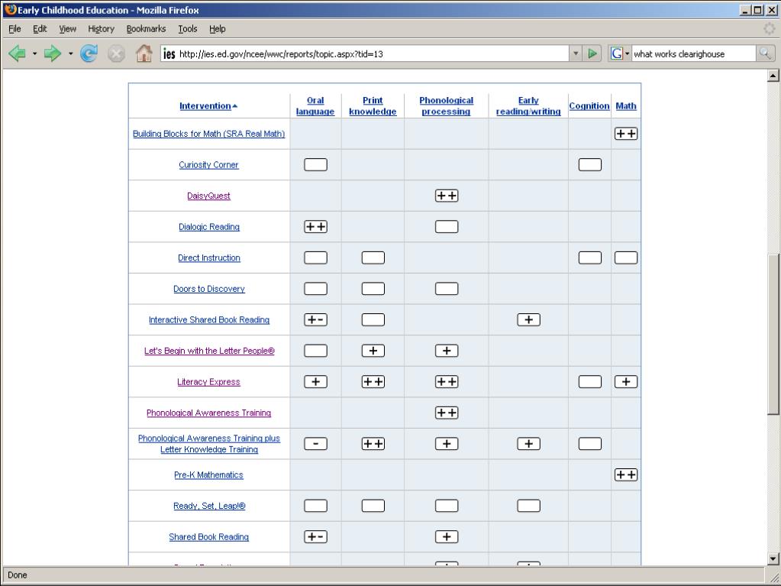Click Literacy Express's Math rating icon

[x=625, y=382]
